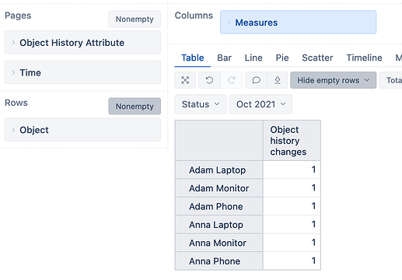Click the Measures dimension label
The image size is (402, 280).
coord(257,23)
